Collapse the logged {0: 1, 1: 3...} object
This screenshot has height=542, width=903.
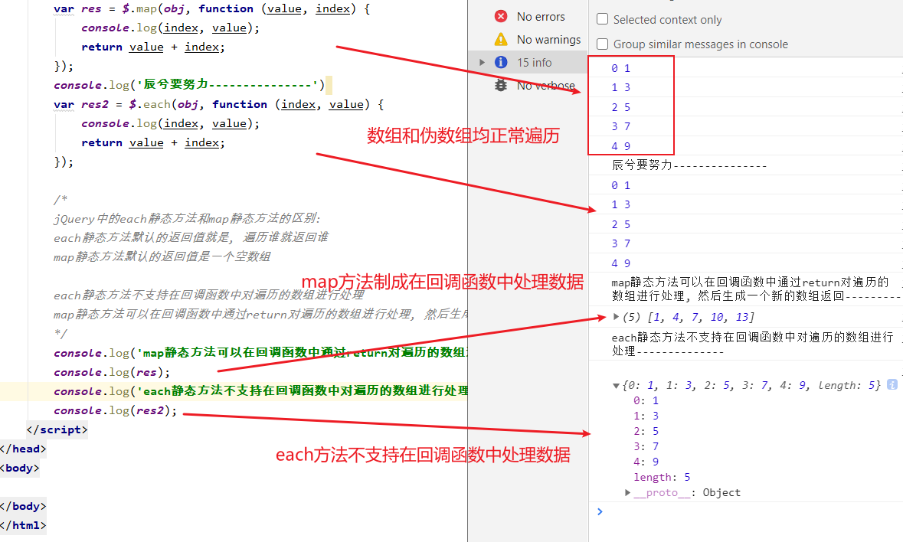point(617,386)
